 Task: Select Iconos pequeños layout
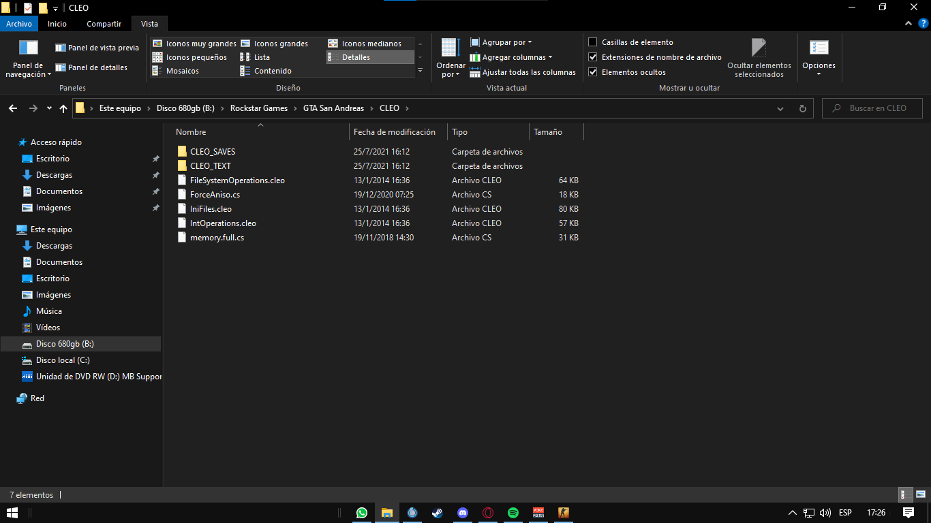190,57
